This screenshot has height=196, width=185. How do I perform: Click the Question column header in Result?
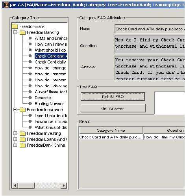(x=164, y=130)
